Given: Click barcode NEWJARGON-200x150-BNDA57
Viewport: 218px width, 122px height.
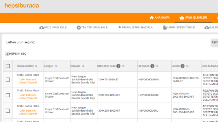Looking at the screenshot, I should click(183, 95).
